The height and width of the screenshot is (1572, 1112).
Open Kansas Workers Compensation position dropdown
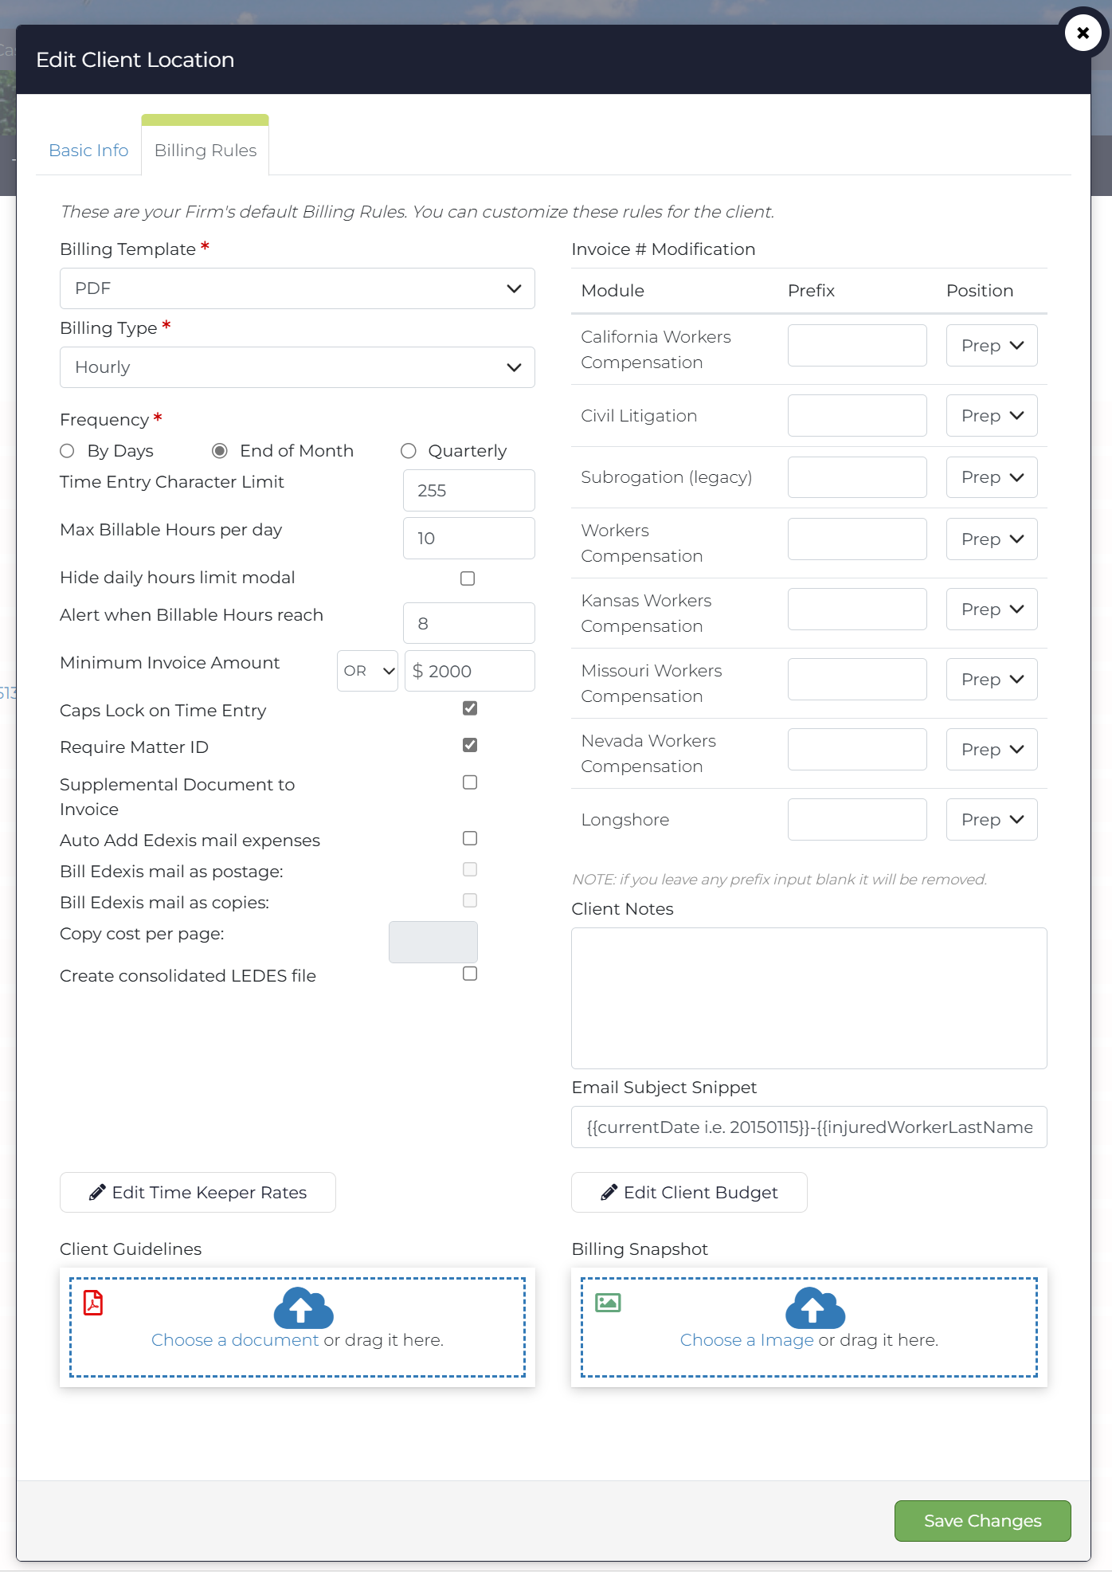[992, 610]
